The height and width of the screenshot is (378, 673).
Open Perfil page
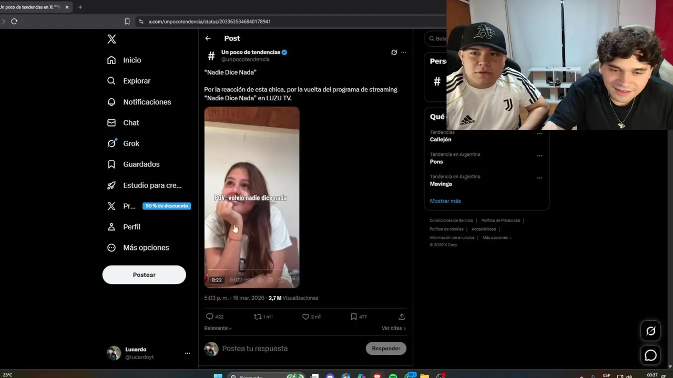[x=124, y=227]
